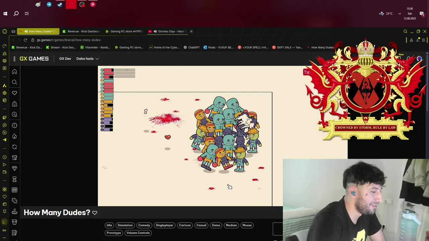Viewport: 429px width, 241px height.
Task: Select the Simulation tag
Action: (x=125, y=225)
